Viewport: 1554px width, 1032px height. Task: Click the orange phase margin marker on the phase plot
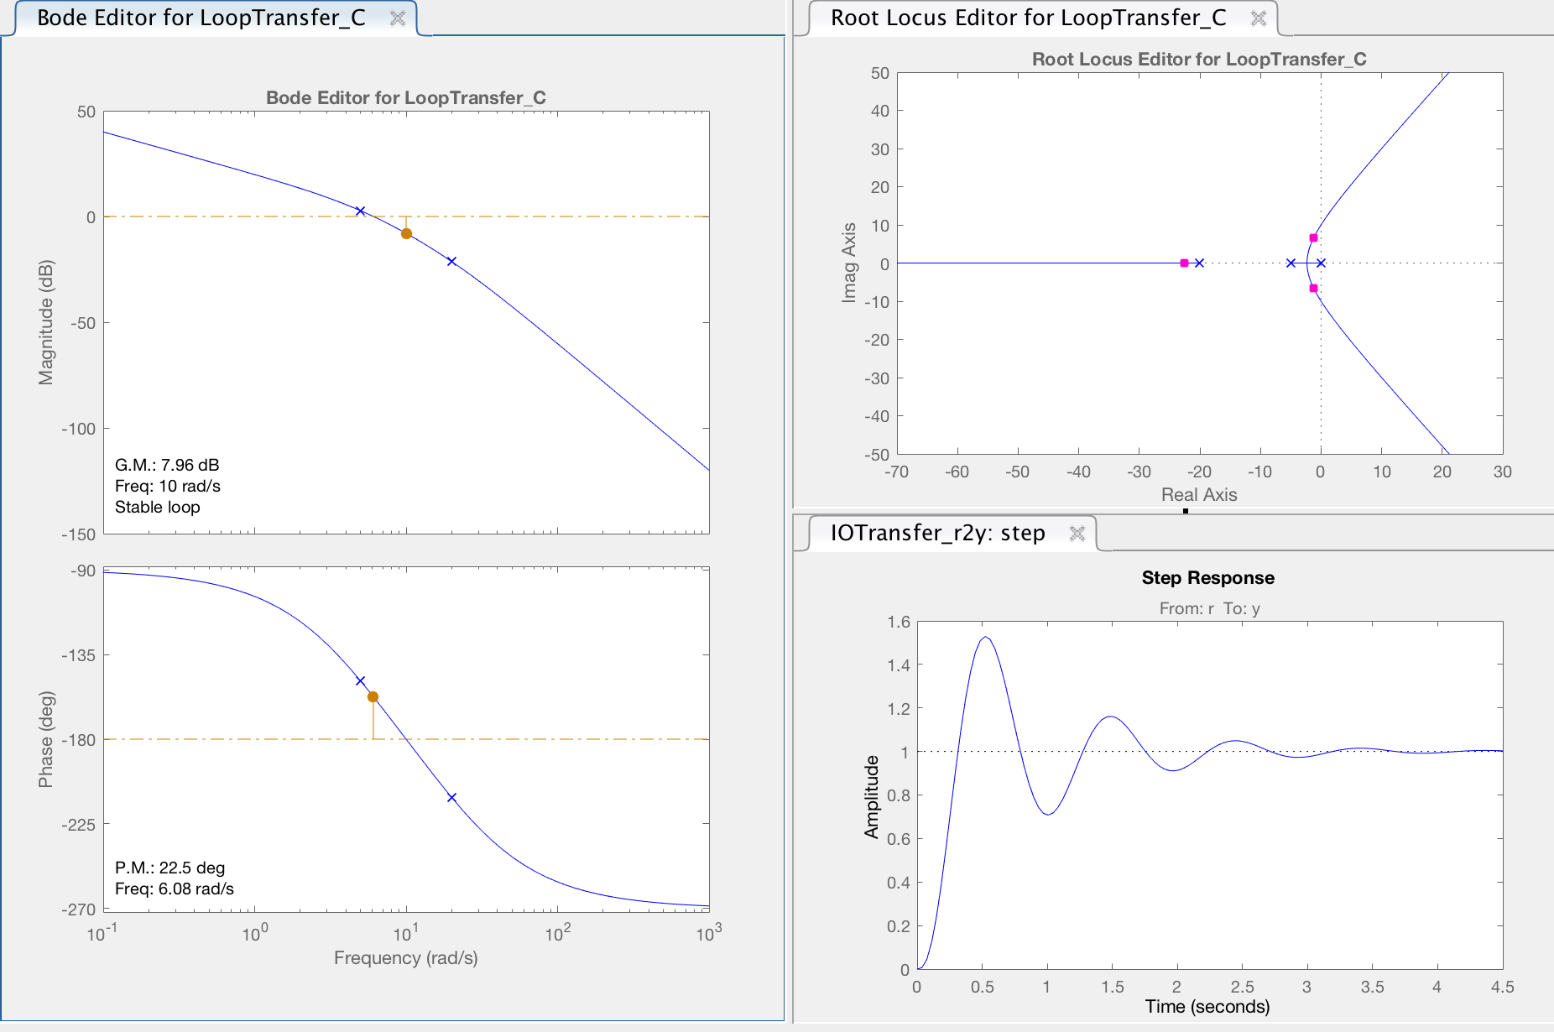click(x=373, y=695)
